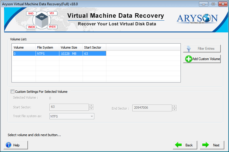Click the blue question mark Help icon
Image resolution: width=229 pixels, height=152 pixels.
tap(9, 145)
